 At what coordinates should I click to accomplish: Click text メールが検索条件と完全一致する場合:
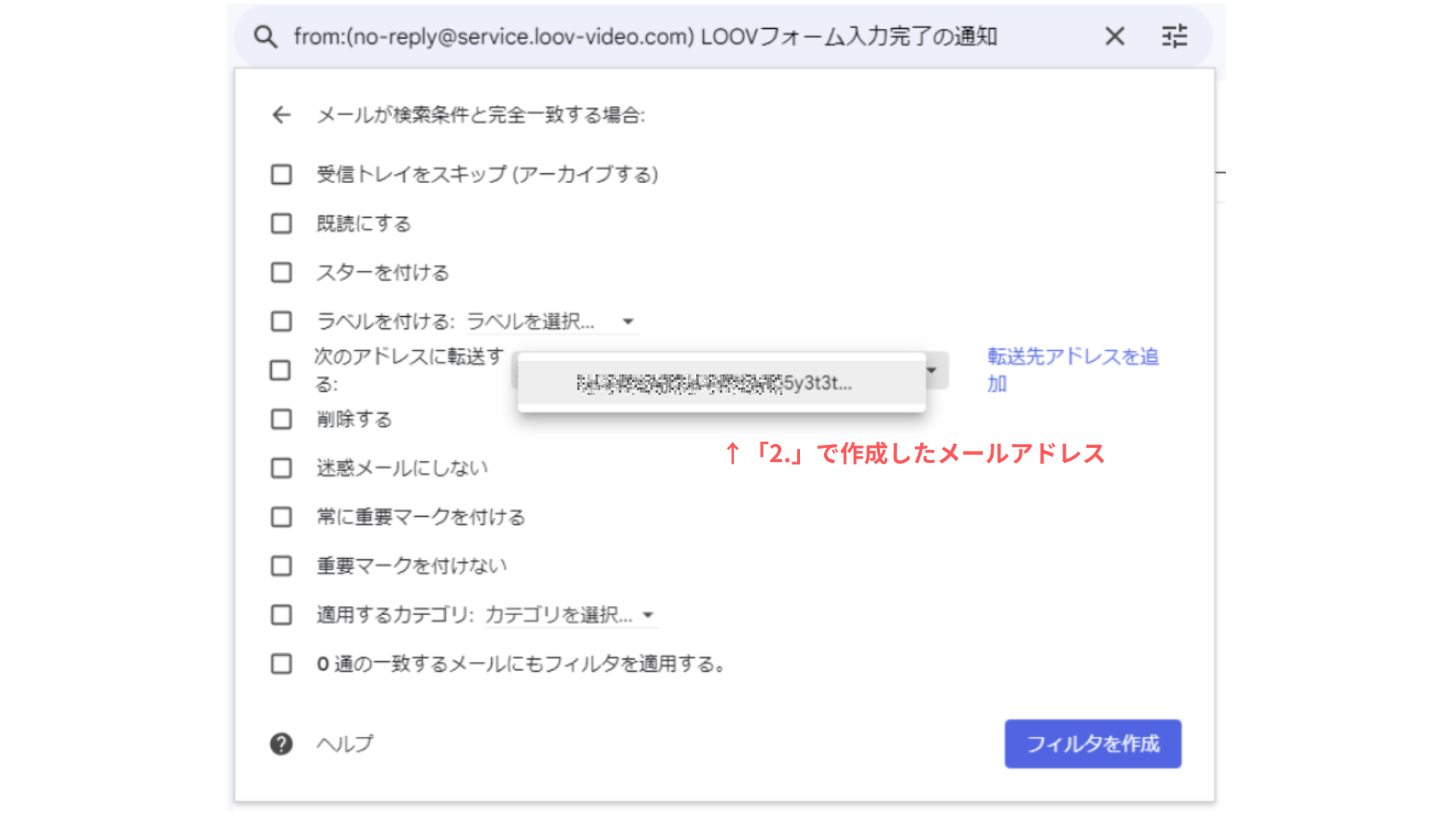(x=481, y=115)
